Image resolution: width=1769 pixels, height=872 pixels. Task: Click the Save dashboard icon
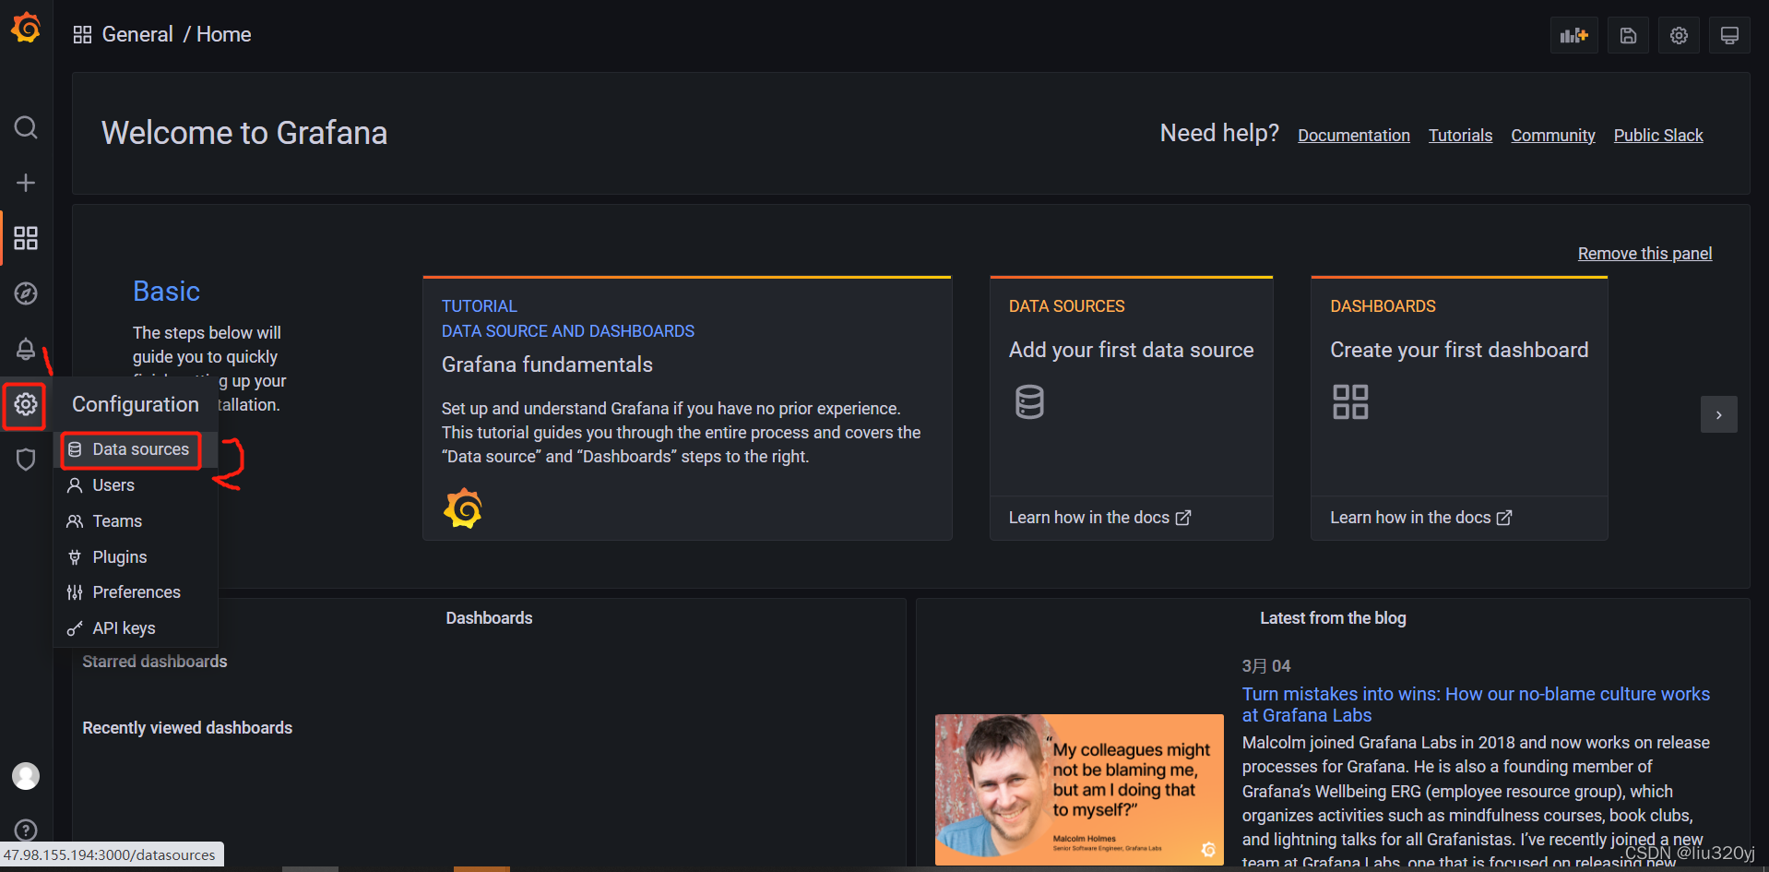click(x=1628, y=35)
